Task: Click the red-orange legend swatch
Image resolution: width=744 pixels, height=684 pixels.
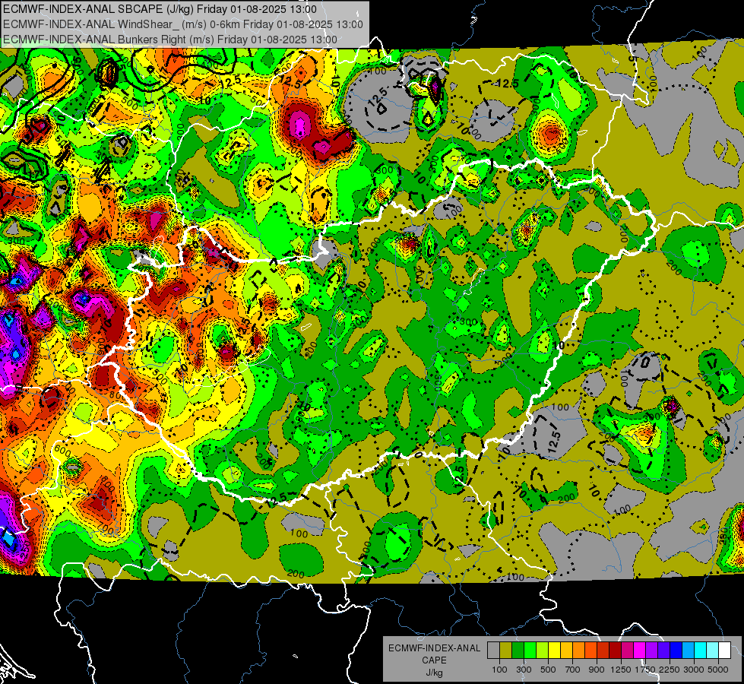Action: pyautogui.click(x=591, y=651)
